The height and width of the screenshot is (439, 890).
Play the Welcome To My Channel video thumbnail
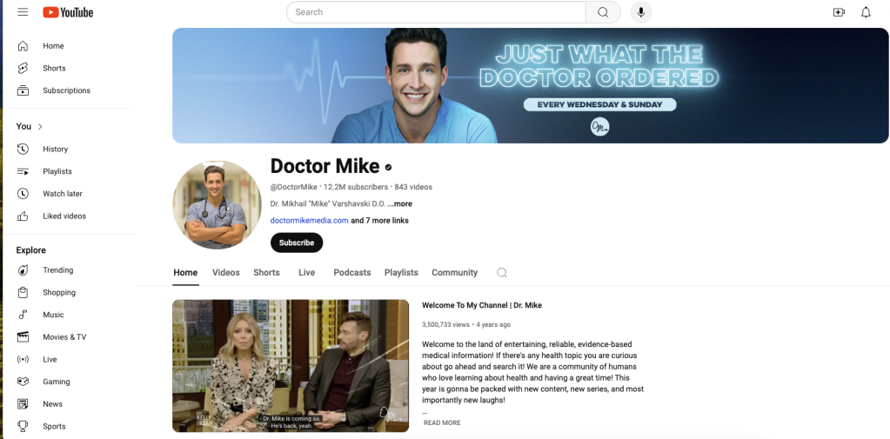(x=291, y=366)
